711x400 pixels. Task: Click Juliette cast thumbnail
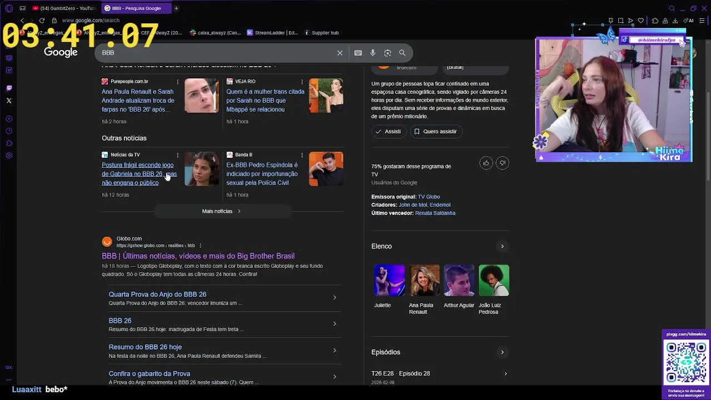[x=389, y=281]
